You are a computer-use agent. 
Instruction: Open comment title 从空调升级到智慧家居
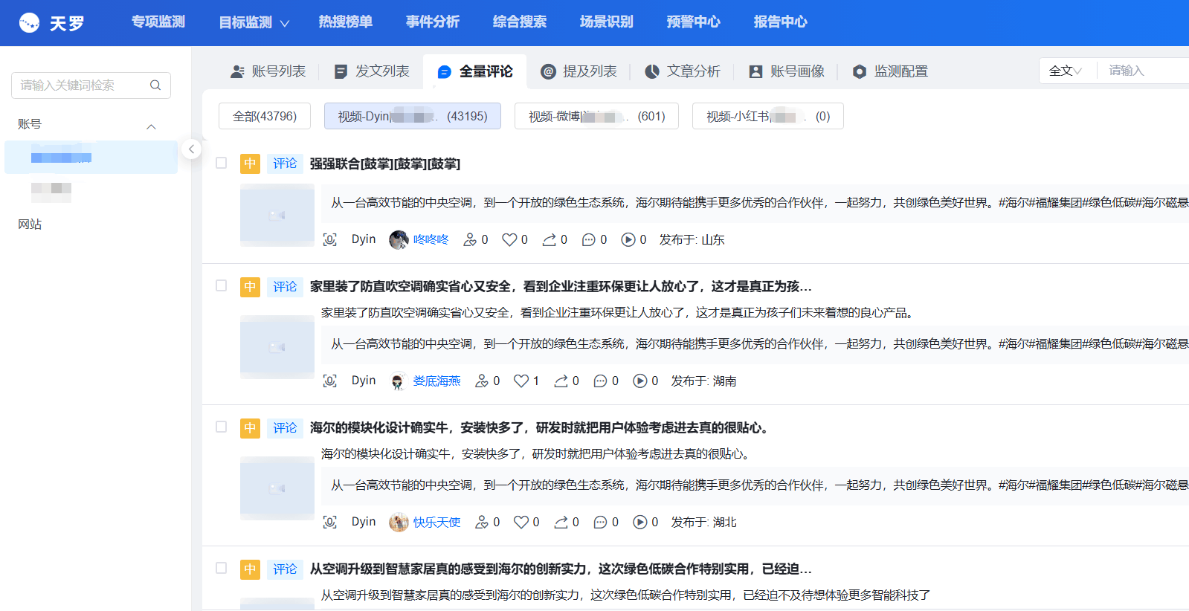561,569
